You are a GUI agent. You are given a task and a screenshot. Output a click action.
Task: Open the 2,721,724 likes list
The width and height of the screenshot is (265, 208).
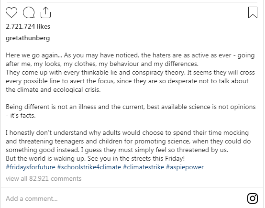(28, 26)
